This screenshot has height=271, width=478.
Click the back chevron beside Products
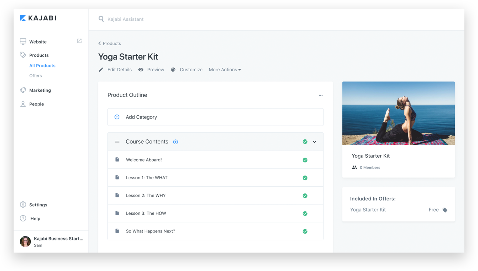click(x=100, y=43)
